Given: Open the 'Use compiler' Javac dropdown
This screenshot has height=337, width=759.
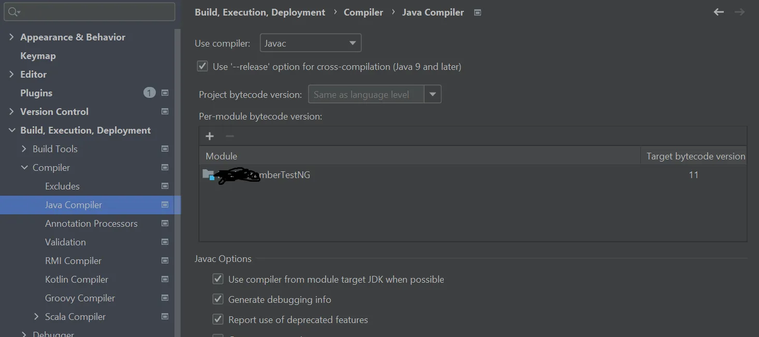Looking at the screenshot, I should pyautogui.click(x=310, y=43).
